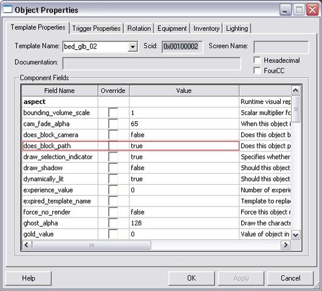Click the Cancel button

290,278
